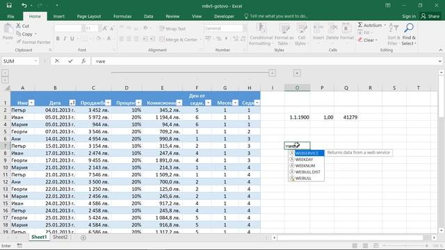Image resolution: width=445 pixels, height=250 pixels.
Task: Click the Share button
Action: click(430, 16)
